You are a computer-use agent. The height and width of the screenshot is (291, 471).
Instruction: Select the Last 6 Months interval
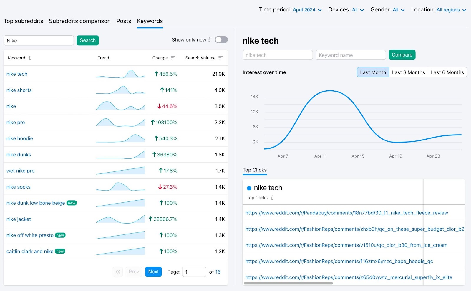tap(447, 72)
